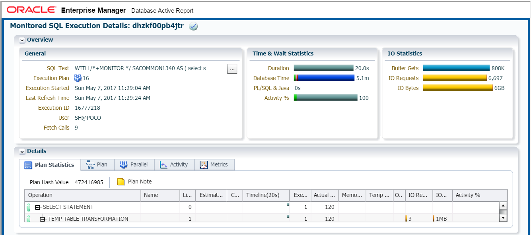This screenshot has width=531, height=235.
Task: Click the Actual rows column header
Action: [x=325, y=195]
